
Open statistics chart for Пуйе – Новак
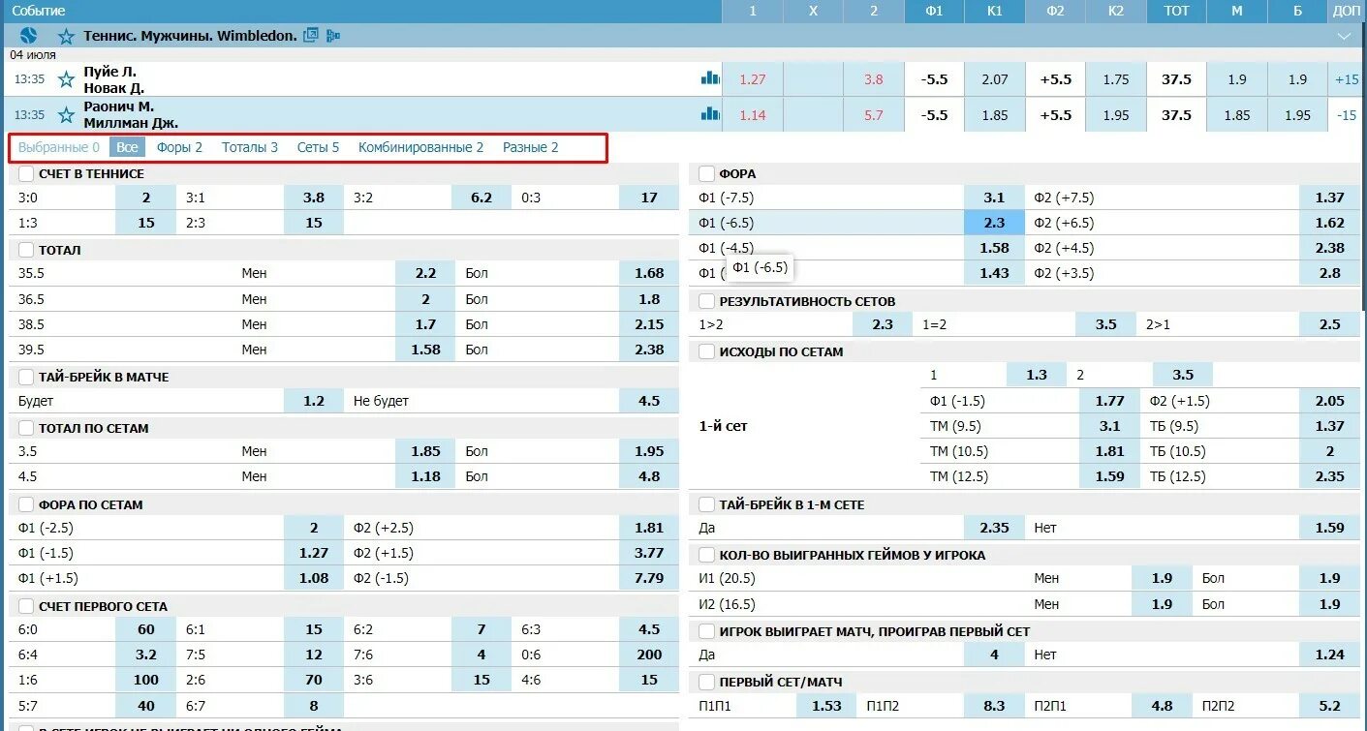710,78
